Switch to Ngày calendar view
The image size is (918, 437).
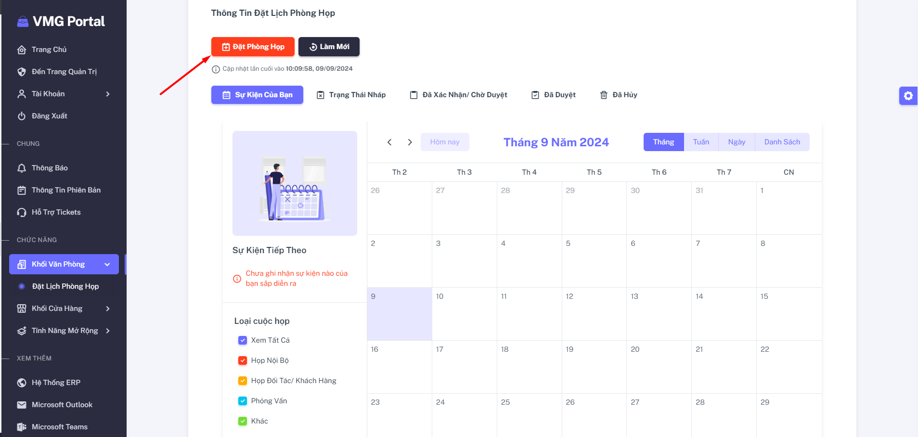click(737, 142)
